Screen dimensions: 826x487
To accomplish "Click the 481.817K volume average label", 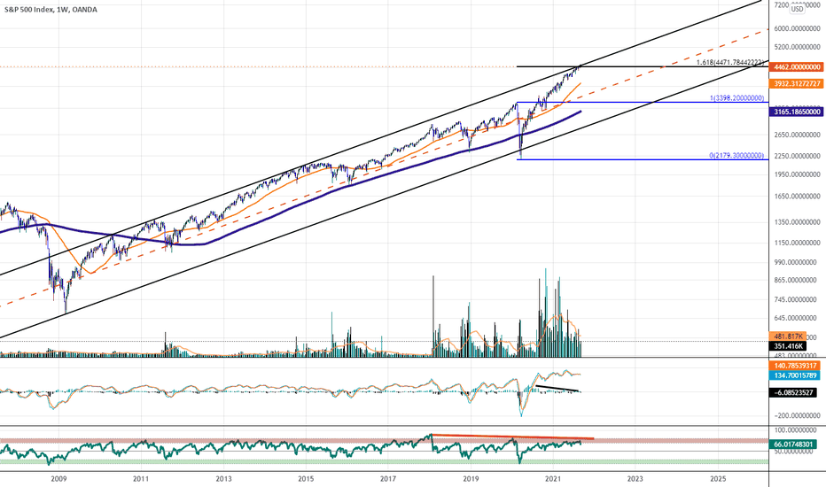I will coord(788,336).
